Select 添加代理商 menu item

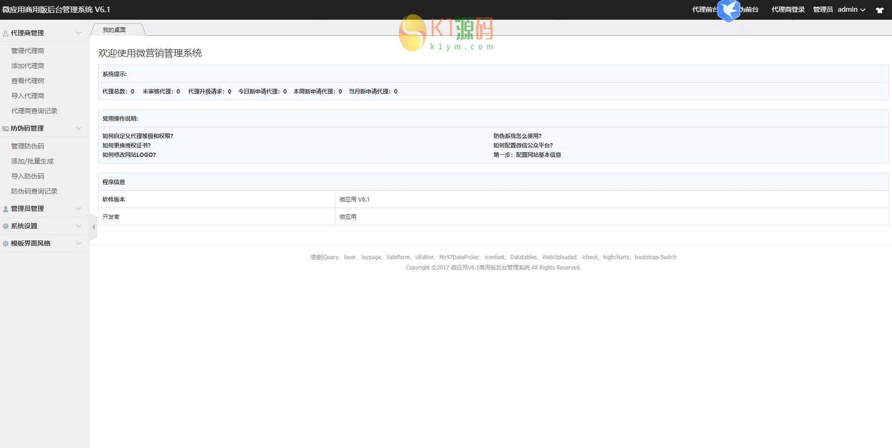28,66
